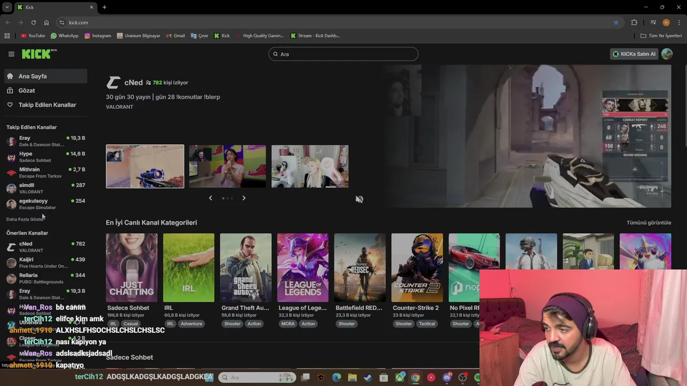The width and height of the screenshot is (687, 386).
Task: Open the Battlefield REDSEC category card
Action: tap(360, 268)
